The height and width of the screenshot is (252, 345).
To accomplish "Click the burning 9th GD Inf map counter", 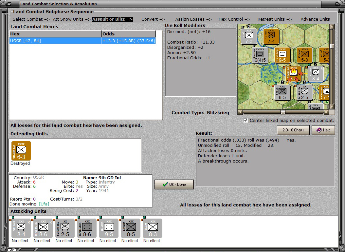I will pos(294,74).
